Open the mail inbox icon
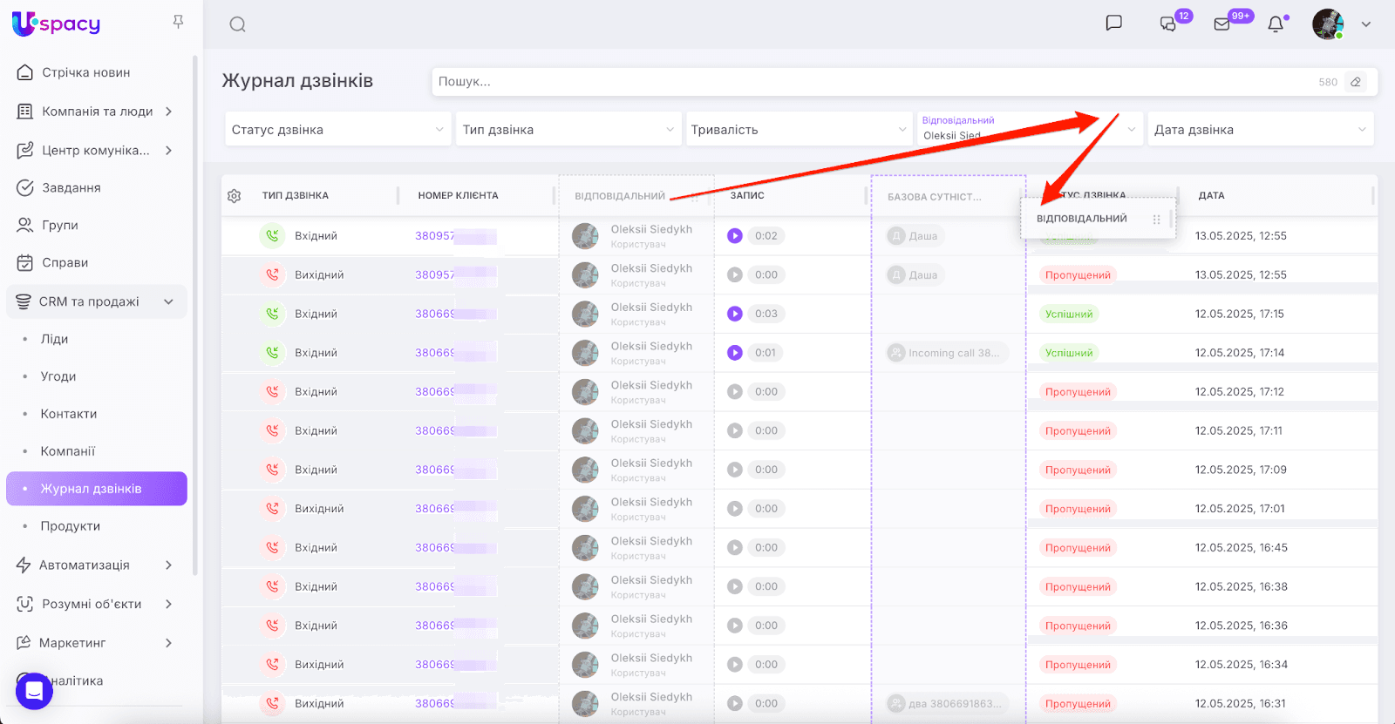 [1221, 24]
